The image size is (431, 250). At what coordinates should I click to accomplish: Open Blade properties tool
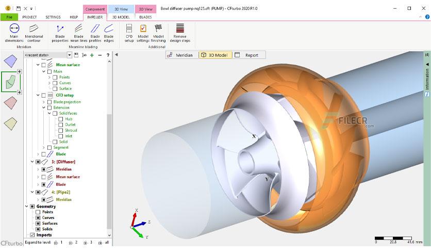tap(60, 33)
